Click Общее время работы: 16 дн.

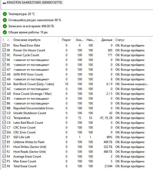(x=28, y=32)
